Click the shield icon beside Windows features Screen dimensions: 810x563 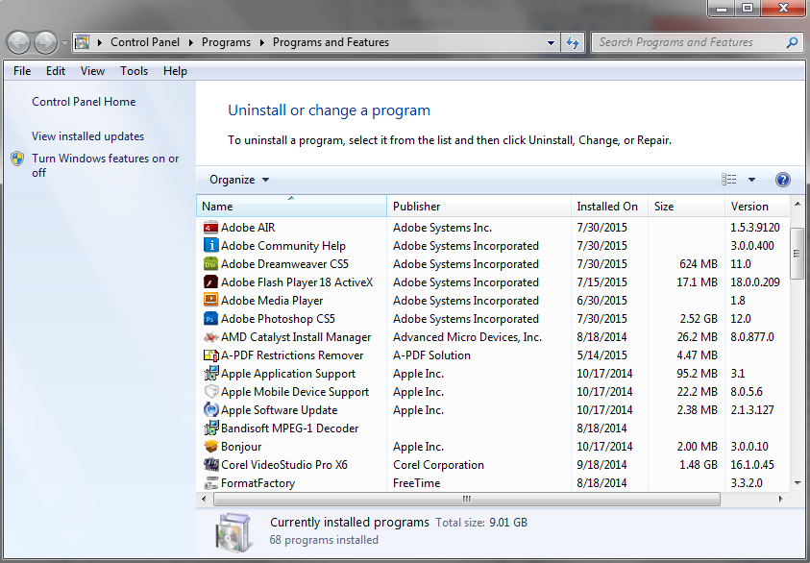[17, 159]
